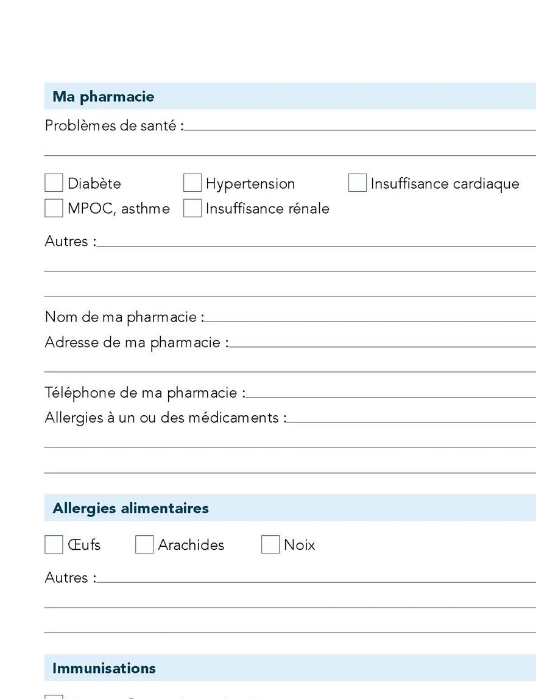Click the Adresse de ma pharmacie field
536x699 pixels.
point(382,342)
